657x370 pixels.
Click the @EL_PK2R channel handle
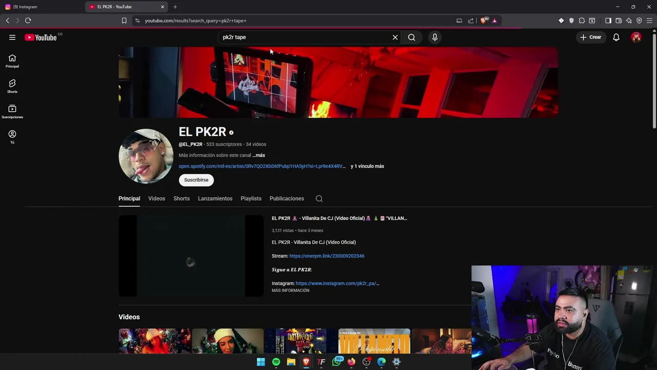190,144
